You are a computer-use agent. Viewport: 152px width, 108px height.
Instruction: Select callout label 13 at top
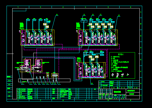100,15
